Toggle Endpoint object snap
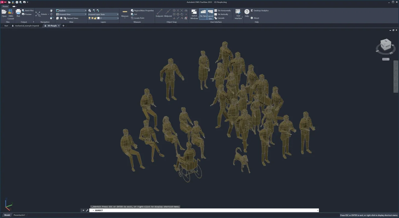399x218 pixels. point(159,13)
